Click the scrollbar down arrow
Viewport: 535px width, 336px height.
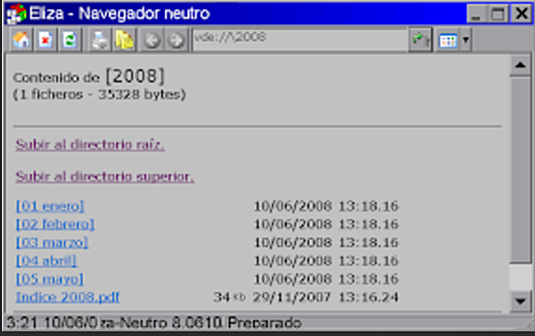[x=520, y=302]
